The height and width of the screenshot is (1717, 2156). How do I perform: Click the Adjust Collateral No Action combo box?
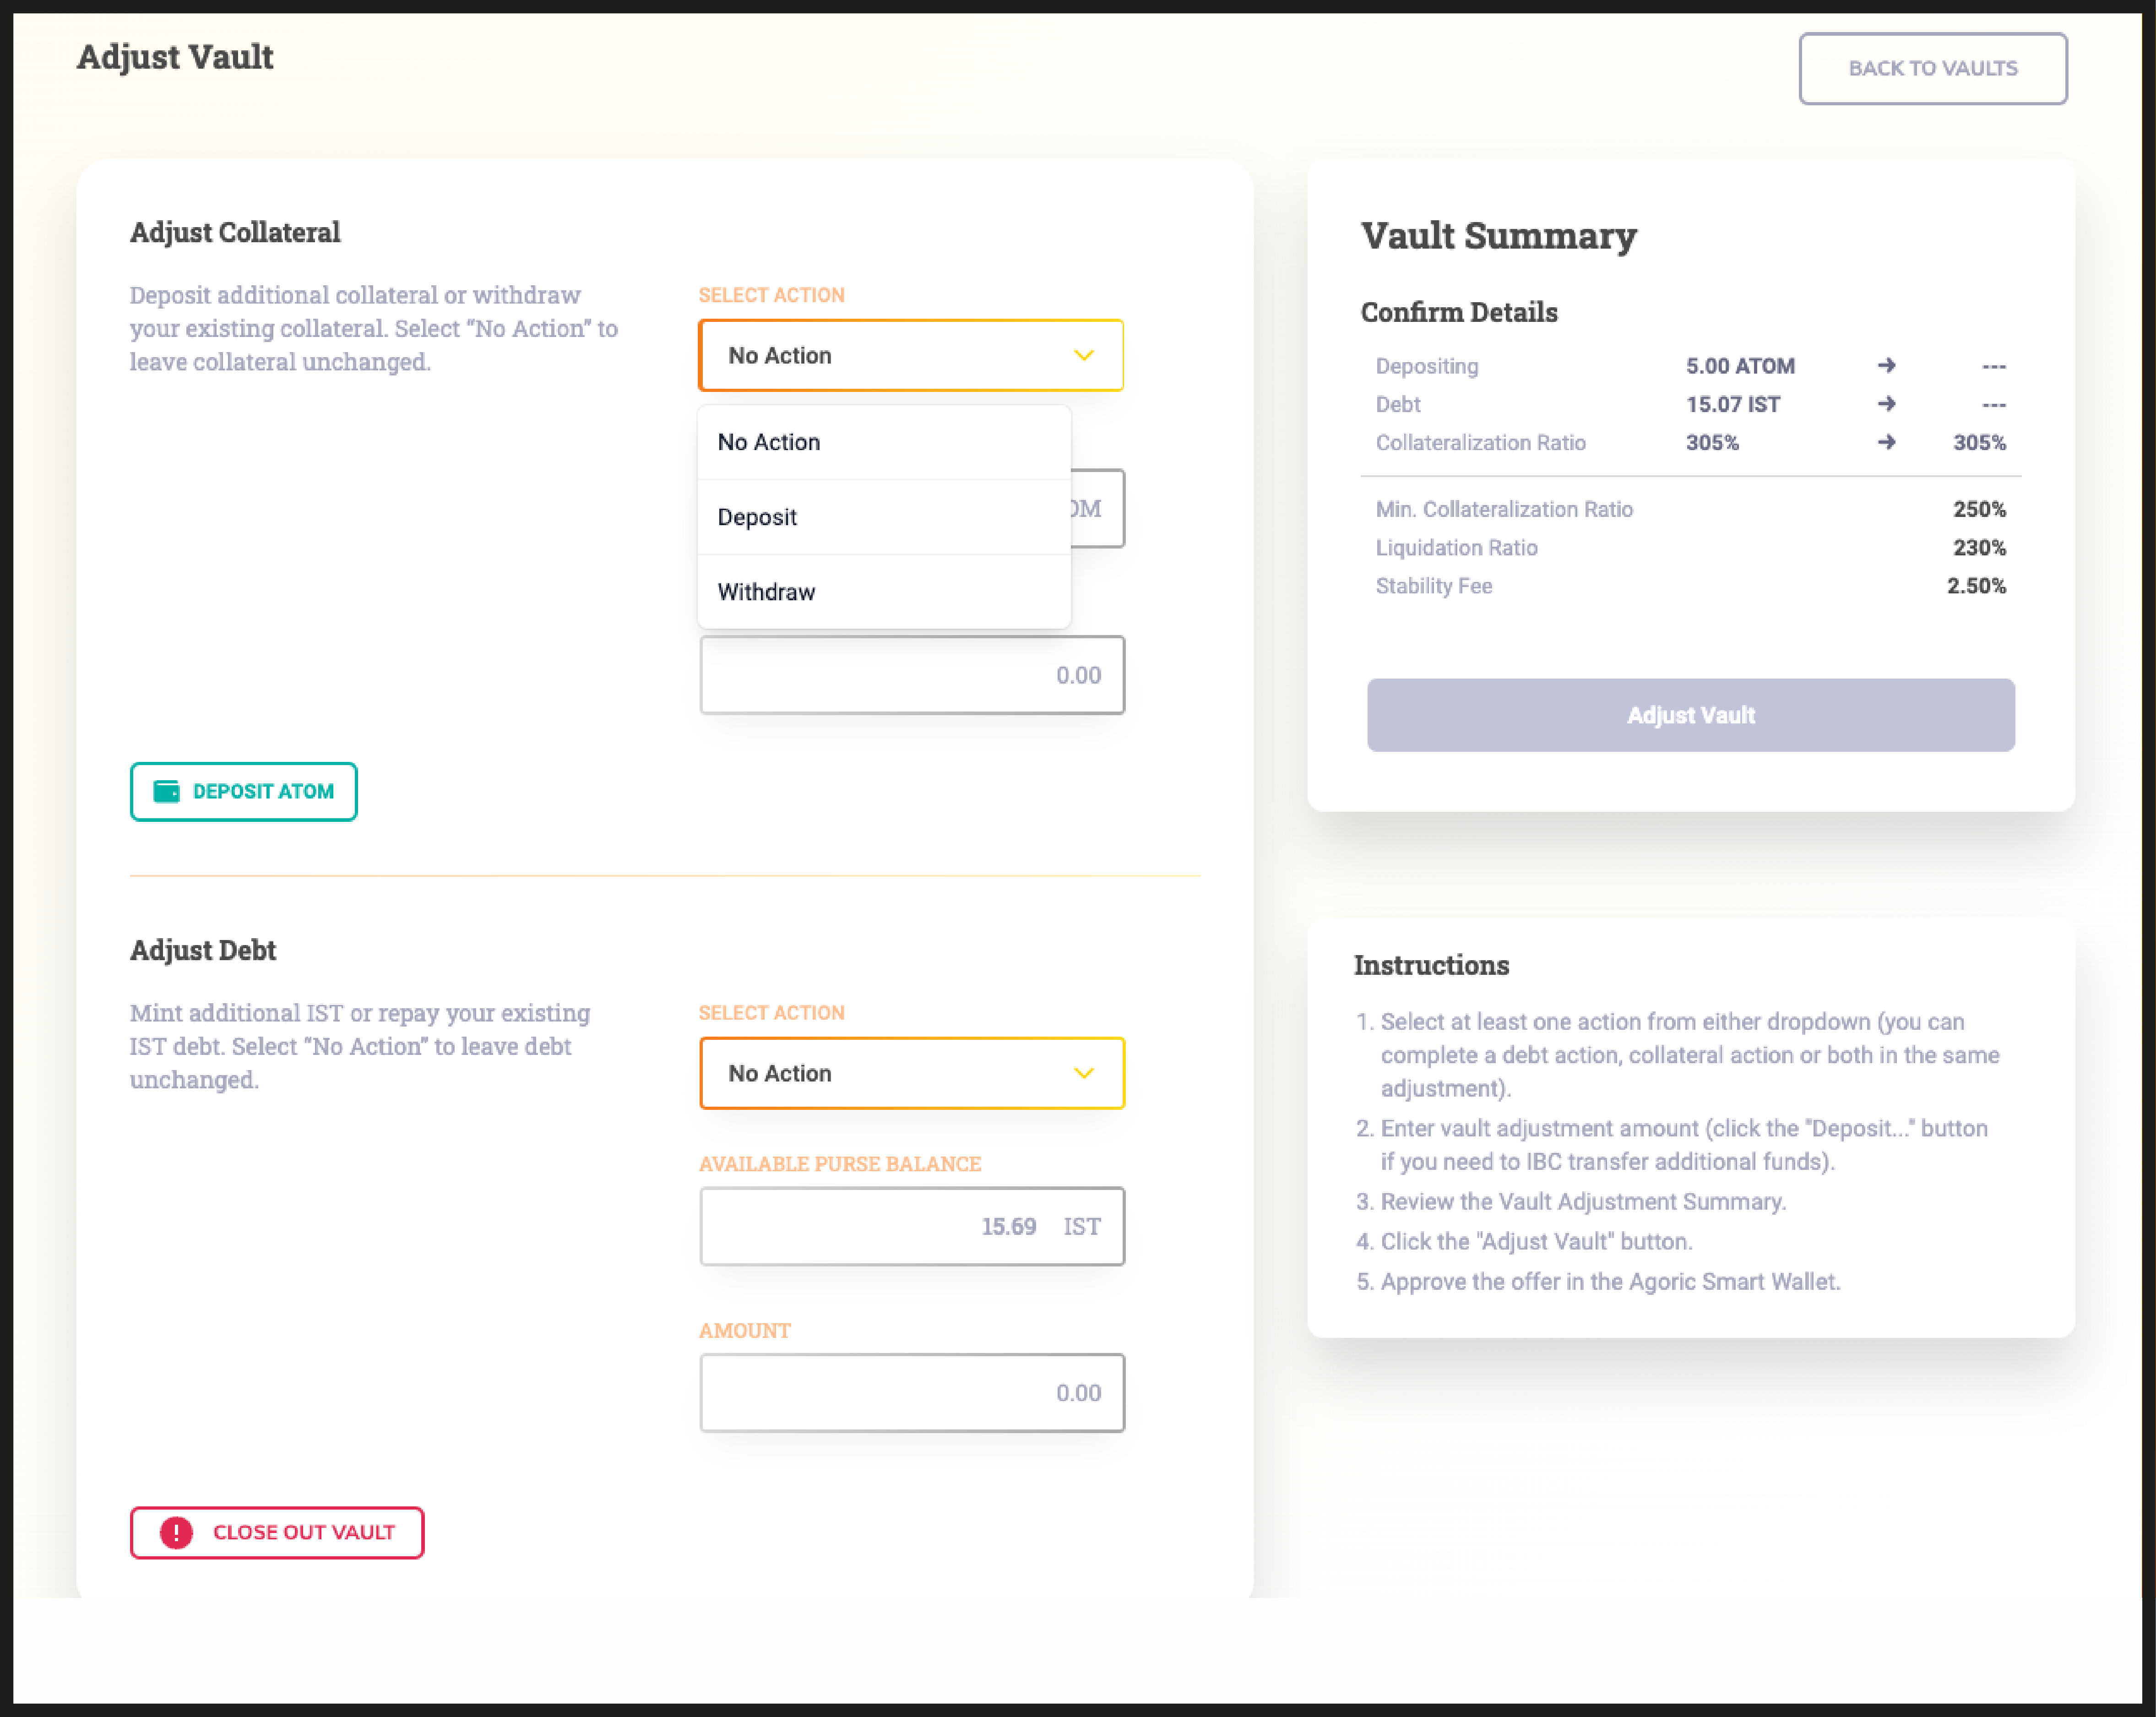890,355
